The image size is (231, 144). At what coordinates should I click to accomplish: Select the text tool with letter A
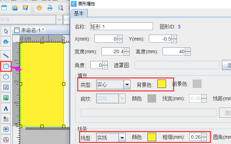(6, 108)
